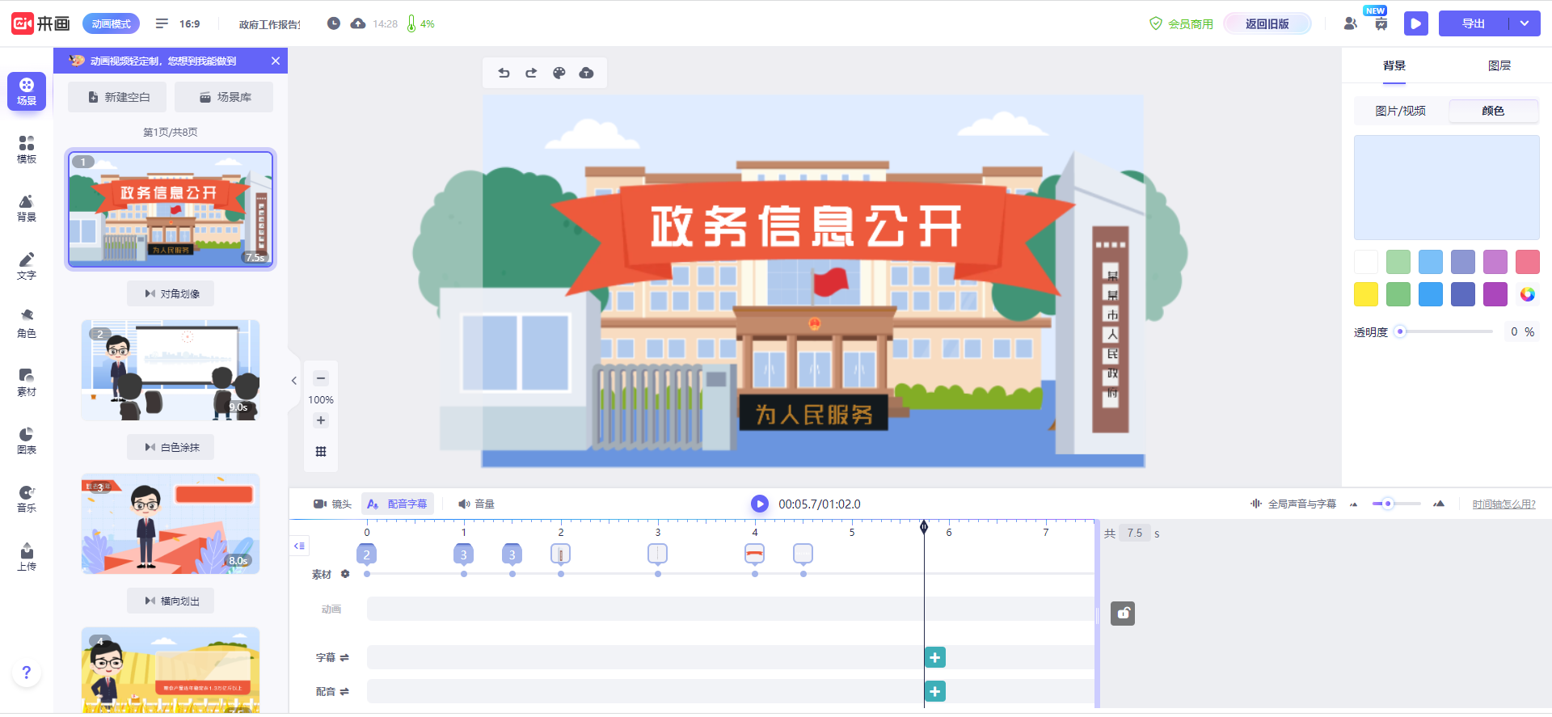Open the 场景 (scene) sidebar panel

pyautogui.click(x=27, y=91)
